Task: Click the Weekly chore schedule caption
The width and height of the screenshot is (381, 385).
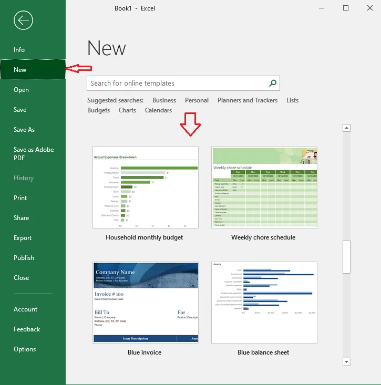Action: click(263, 237)
